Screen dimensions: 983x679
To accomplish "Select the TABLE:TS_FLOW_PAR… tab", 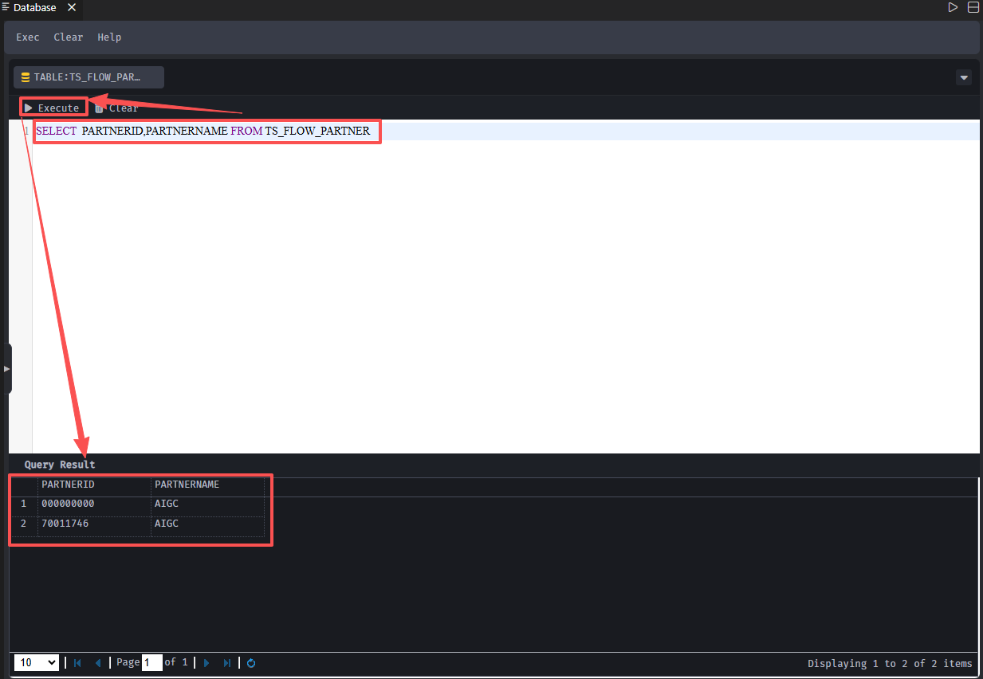I will coord(88,77).
